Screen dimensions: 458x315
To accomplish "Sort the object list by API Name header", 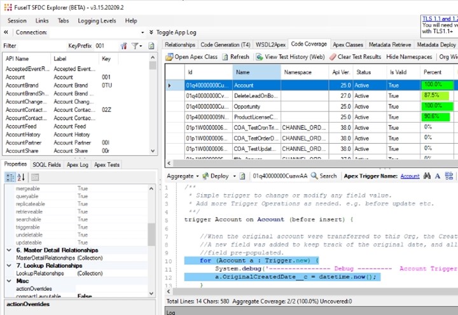I will [27, 59].
